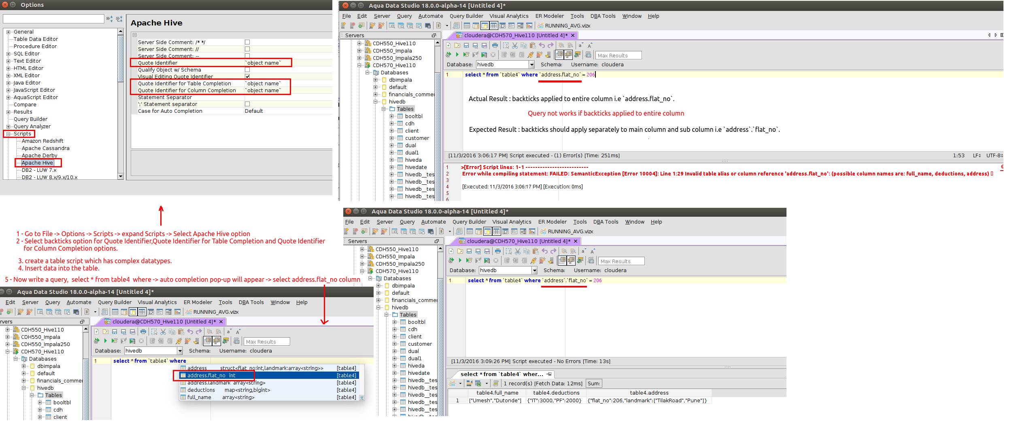
Task: Click Quote Identifier value `object name`
Action: (264, 63)
